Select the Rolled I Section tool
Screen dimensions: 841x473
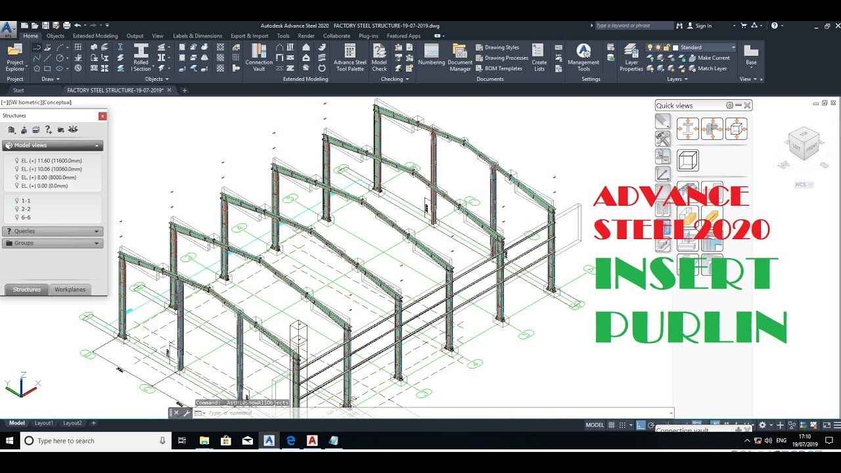tap(141, 58)
